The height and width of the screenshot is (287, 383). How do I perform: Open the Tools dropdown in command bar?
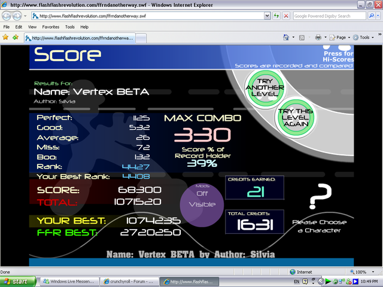(x=364, y=37)
